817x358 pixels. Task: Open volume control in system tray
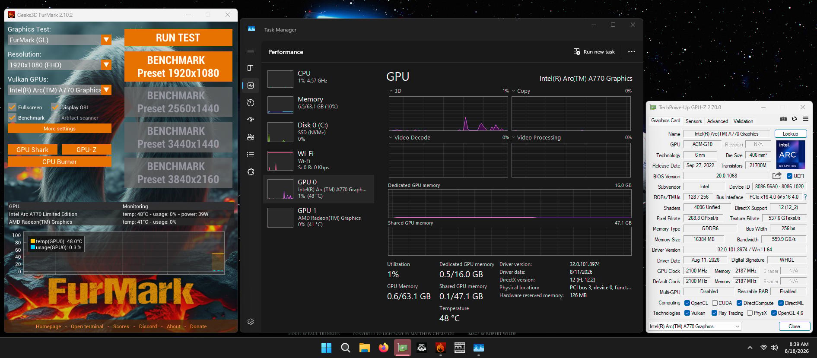[774, 348]
